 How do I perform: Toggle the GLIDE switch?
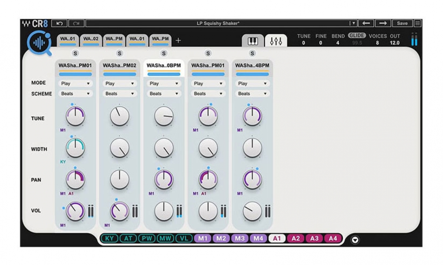357,36
